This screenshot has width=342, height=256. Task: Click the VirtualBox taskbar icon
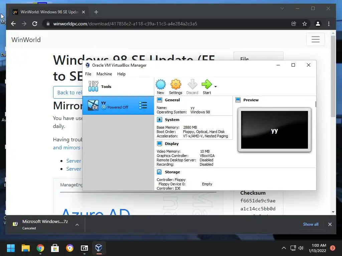pyautogui.click(x=99, y=248)
